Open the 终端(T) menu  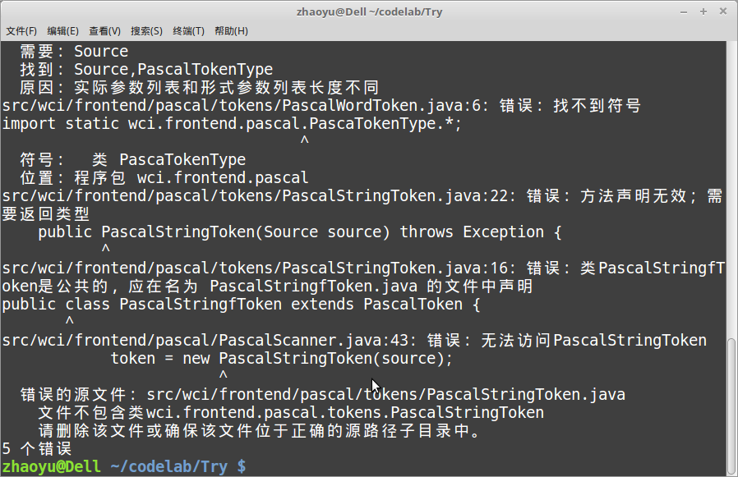[x=188, y=31]
